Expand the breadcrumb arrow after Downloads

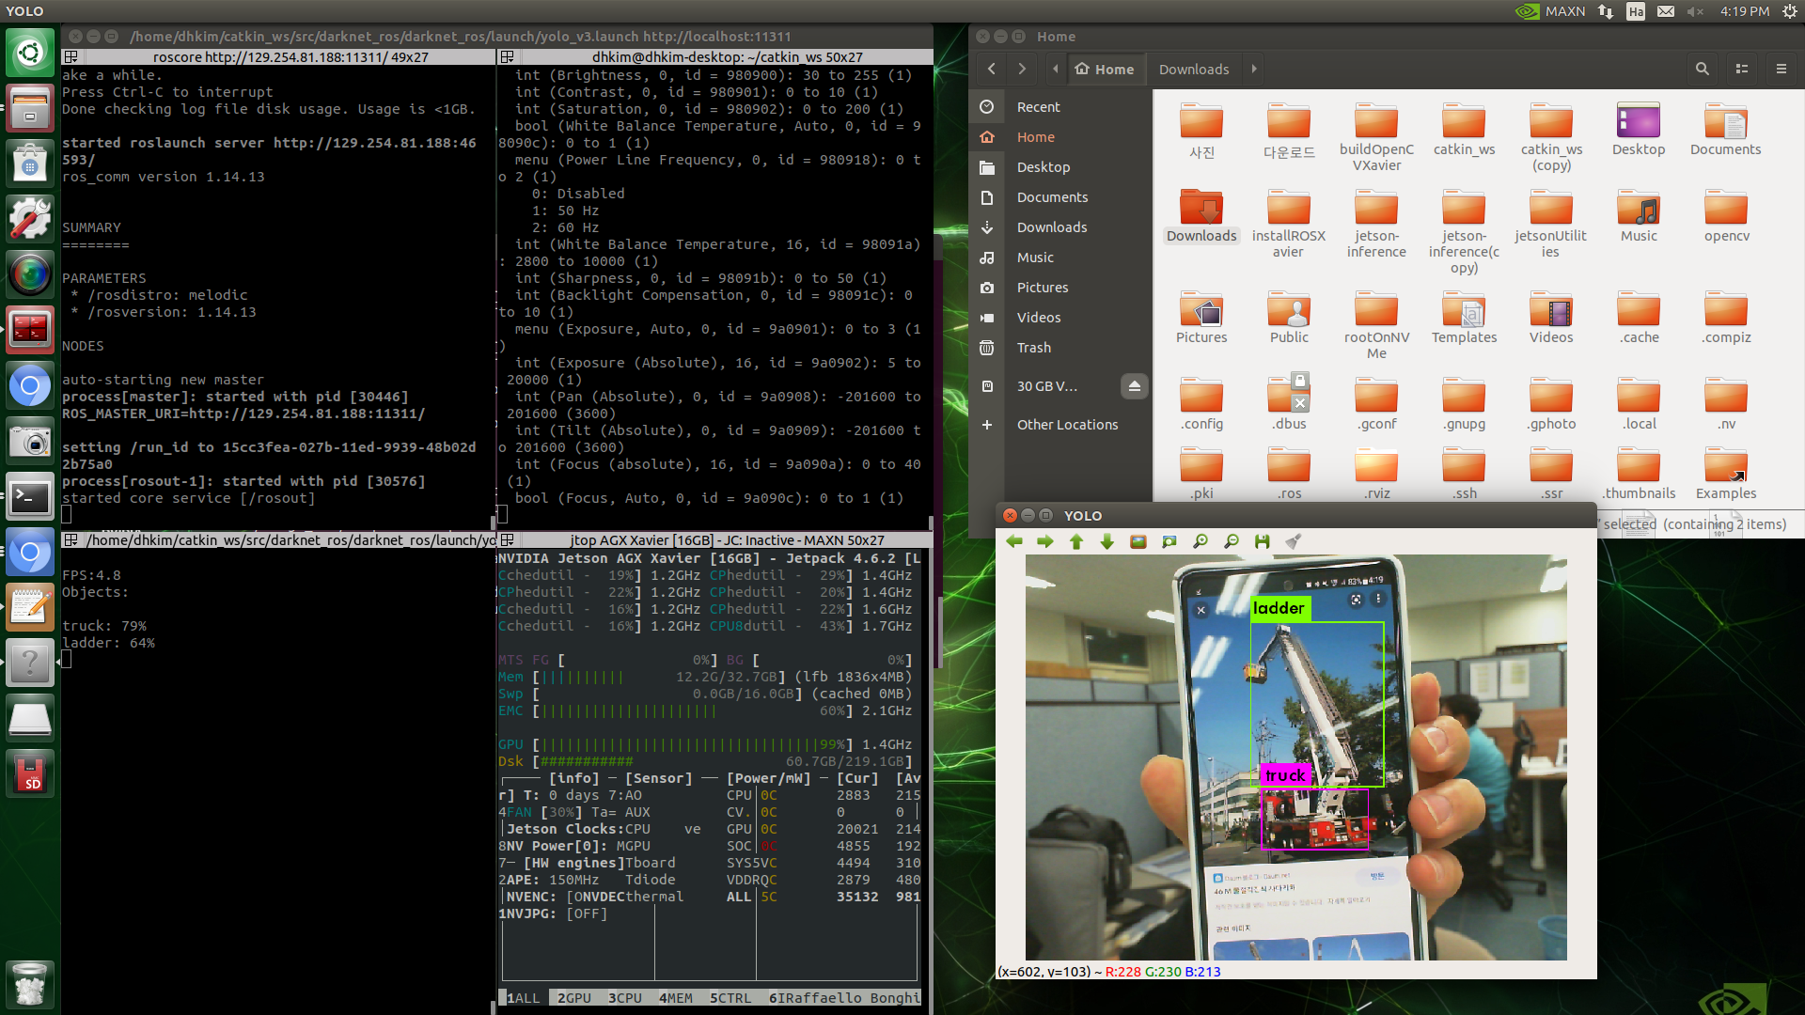point(1254,69)
